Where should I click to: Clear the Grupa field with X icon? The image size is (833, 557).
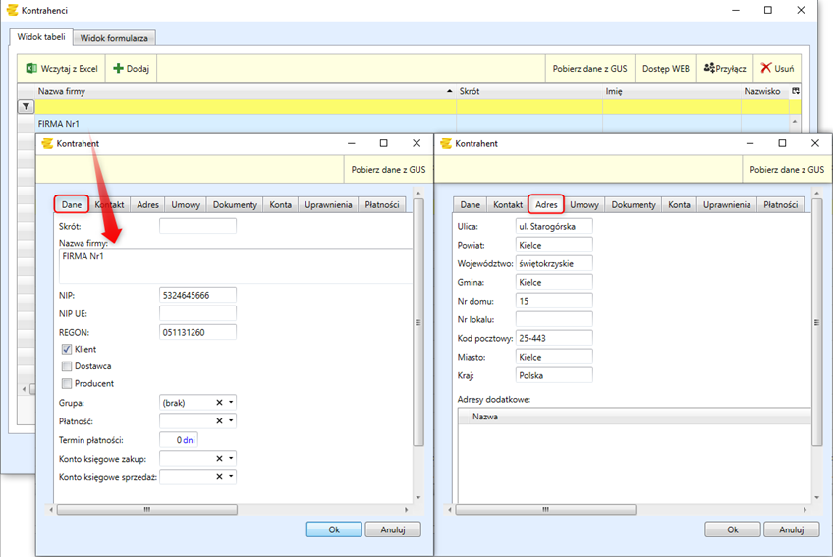pyautogui.click(x=219, y=403)
